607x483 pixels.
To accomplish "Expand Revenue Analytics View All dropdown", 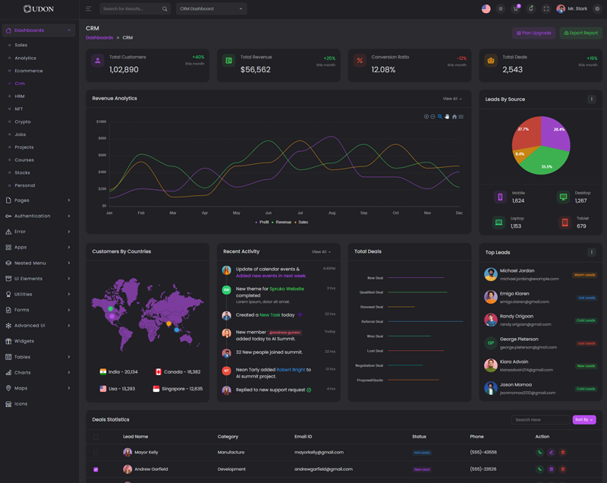I will click(452, 99).
